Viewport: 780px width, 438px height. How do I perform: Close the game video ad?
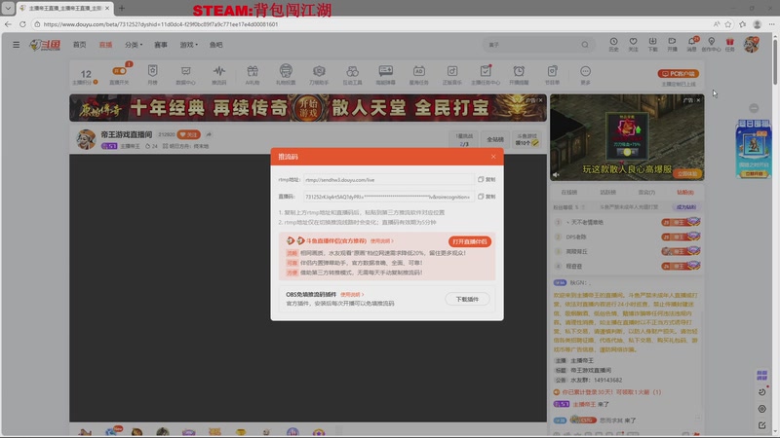[698, 100]
